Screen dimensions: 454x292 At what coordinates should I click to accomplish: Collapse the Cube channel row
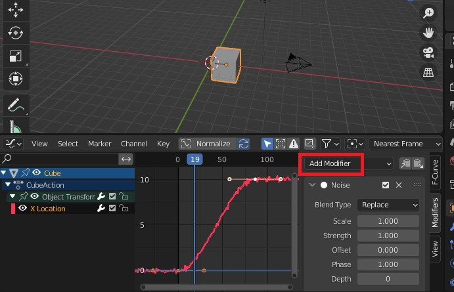[x=3, y=173]
